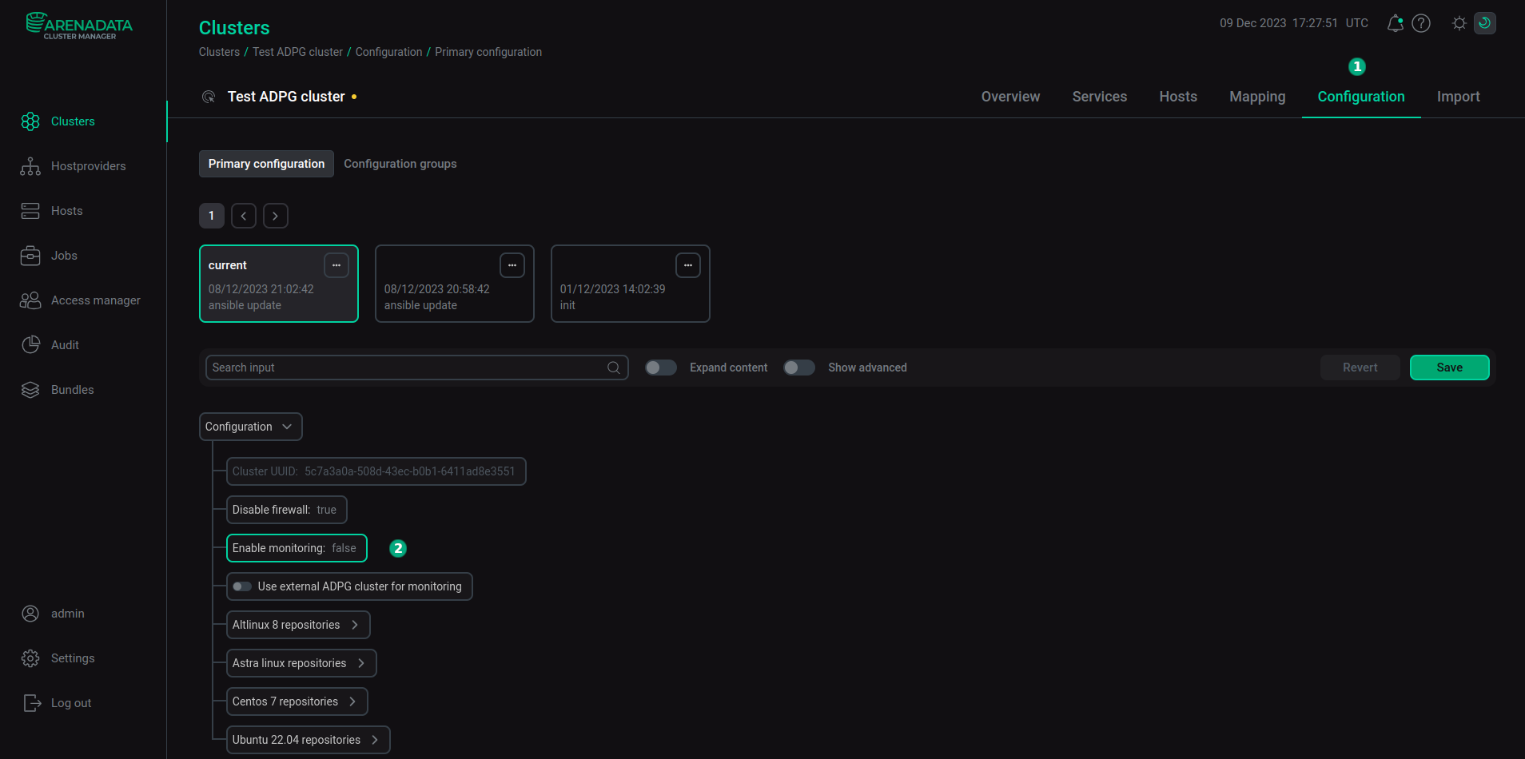Enable Use external ADPG cluster for monitoring
The image size is (1525, 759).
(242, 586)
